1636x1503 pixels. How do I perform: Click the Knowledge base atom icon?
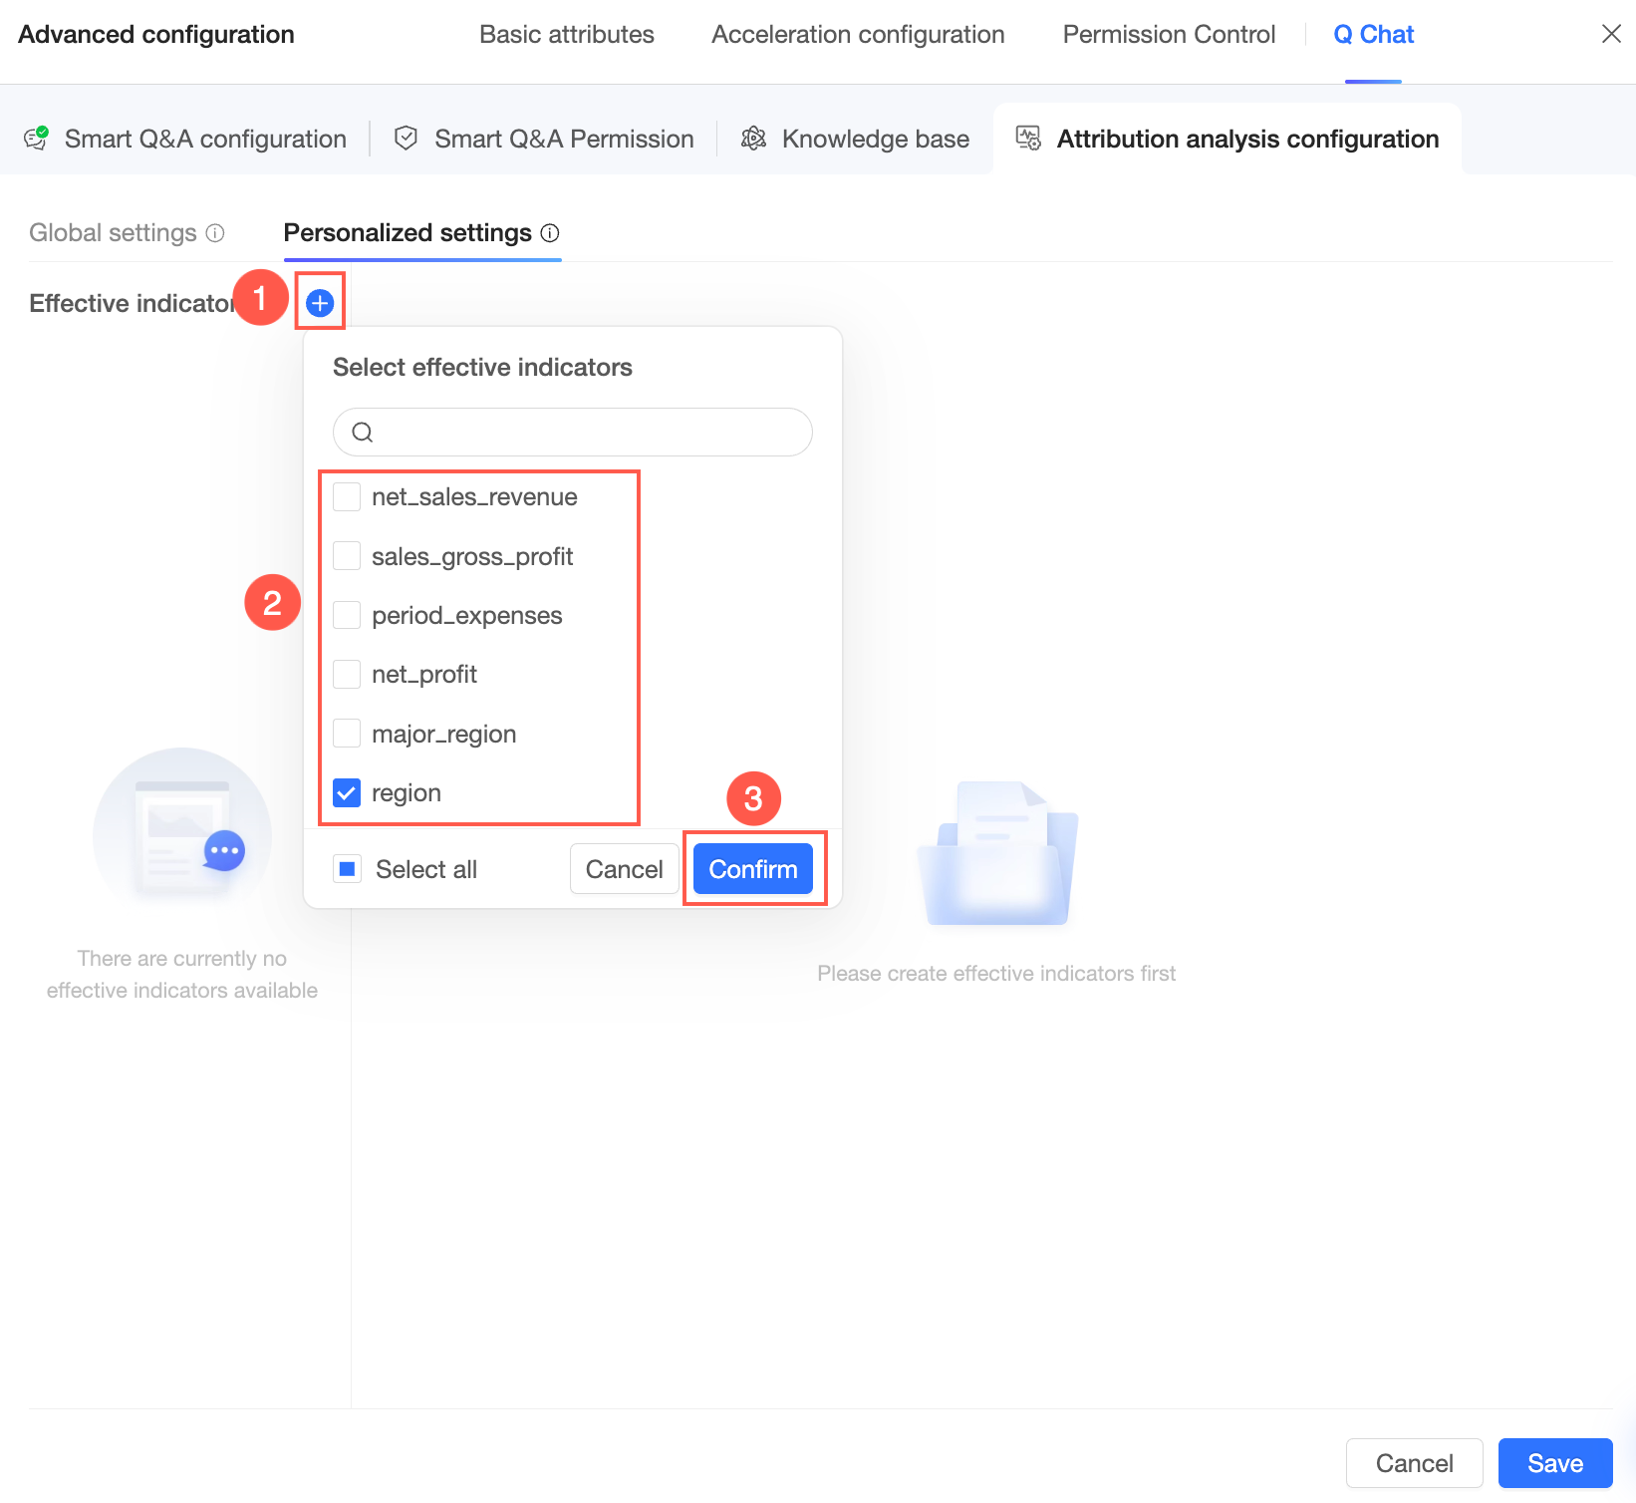click(754, 139)
